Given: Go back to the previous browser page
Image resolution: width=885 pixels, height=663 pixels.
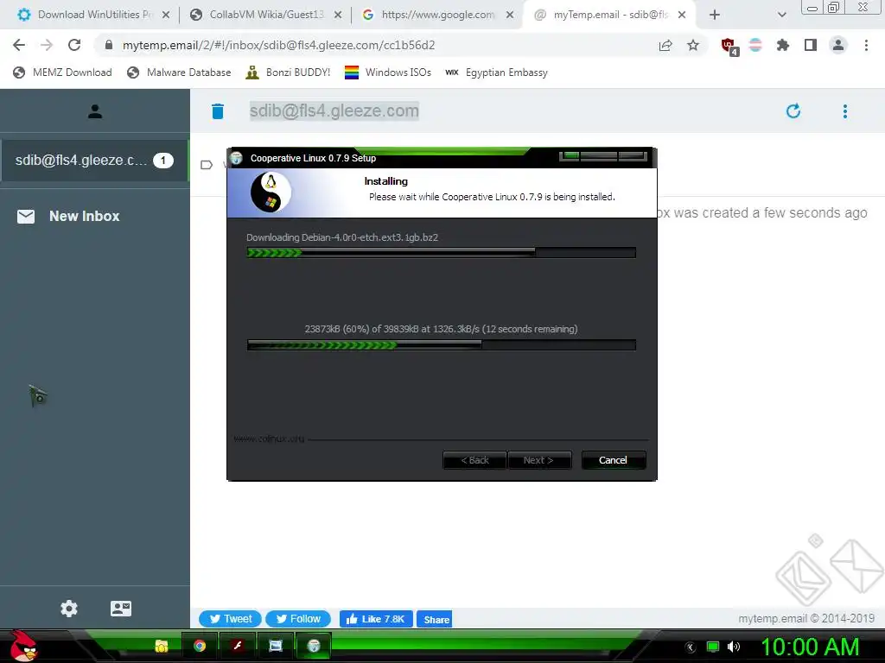Looking at the screenshot, I should pyautogui.click(x=19, y=45).
